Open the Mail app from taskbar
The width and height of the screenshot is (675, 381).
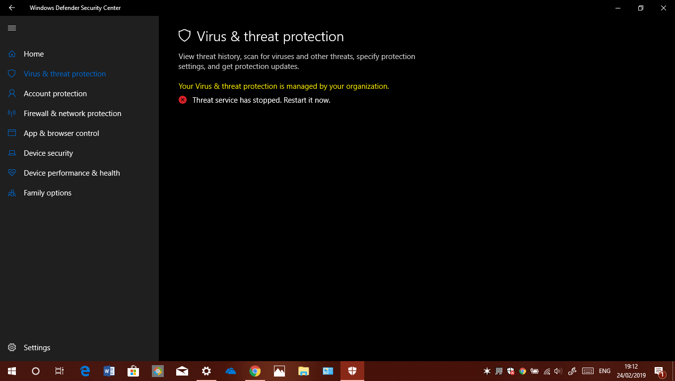click(x=182, y=371)
